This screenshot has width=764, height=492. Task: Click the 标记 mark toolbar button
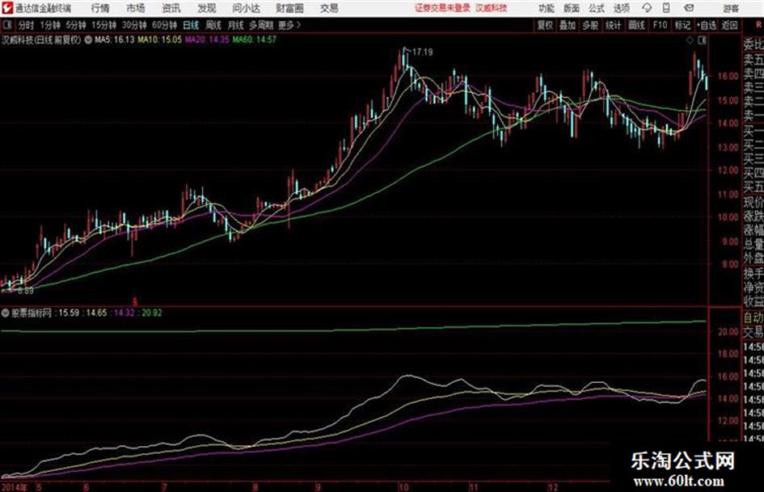[682, 25]
